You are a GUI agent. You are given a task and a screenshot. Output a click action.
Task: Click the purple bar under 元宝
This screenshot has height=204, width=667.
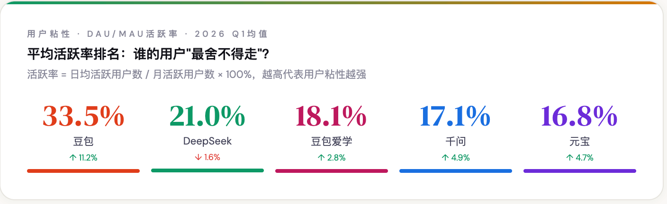(580, 171)
